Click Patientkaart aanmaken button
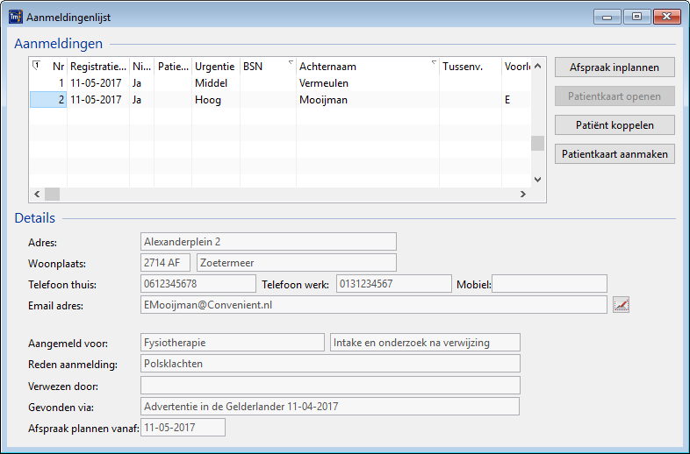This screenshot has height=454, width=690. click(x=615, y=154)
